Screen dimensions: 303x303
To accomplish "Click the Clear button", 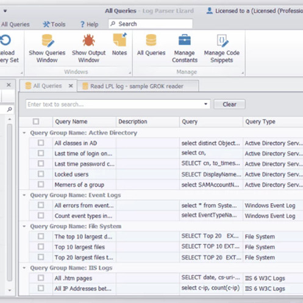I will [x=229, y=104].
